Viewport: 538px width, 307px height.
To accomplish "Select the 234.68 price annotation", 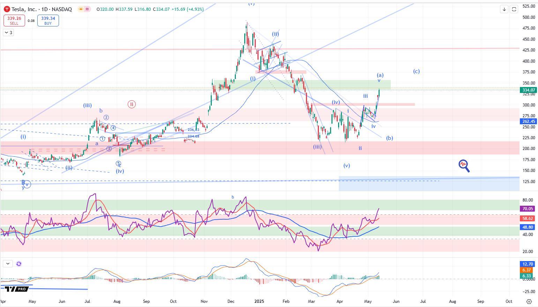I will pos(193,136).
